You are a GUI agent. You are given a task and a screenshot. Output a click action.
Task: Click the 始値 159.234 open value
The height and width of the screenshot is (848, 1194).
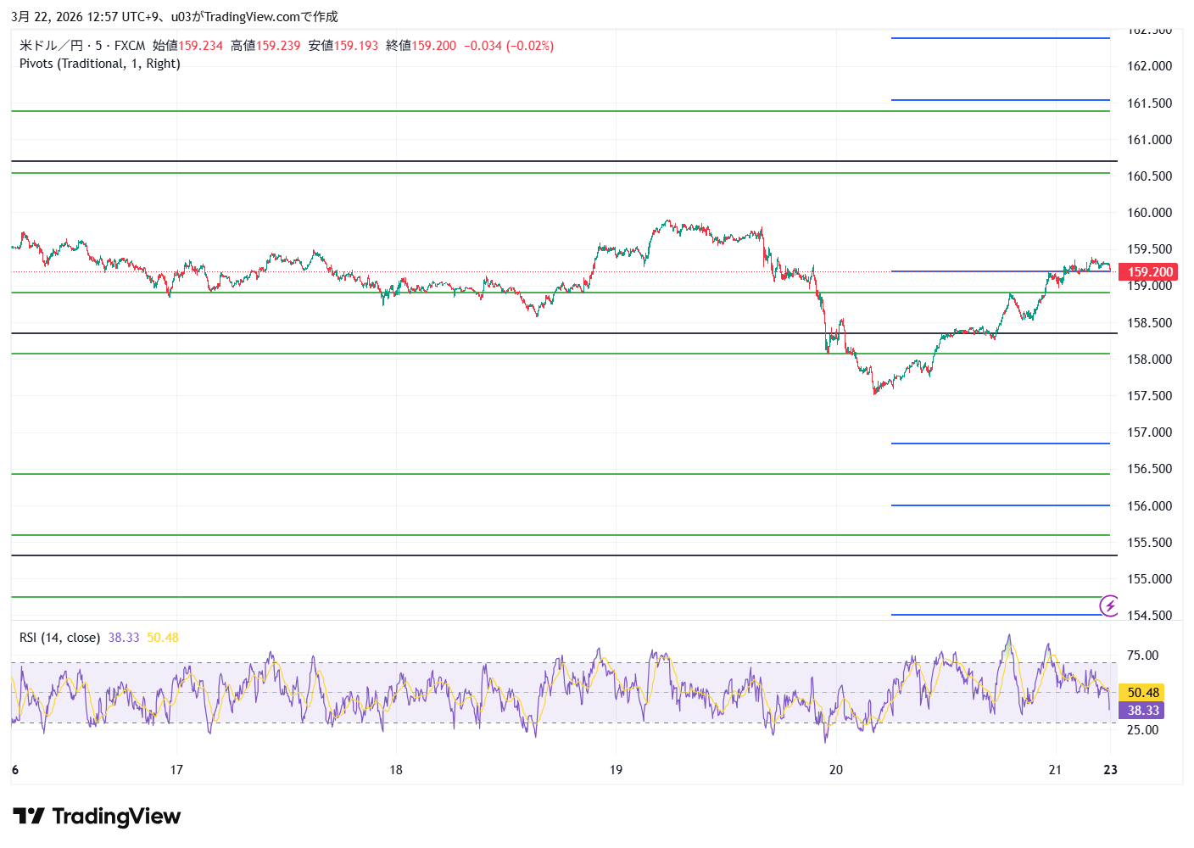(187, 46)
